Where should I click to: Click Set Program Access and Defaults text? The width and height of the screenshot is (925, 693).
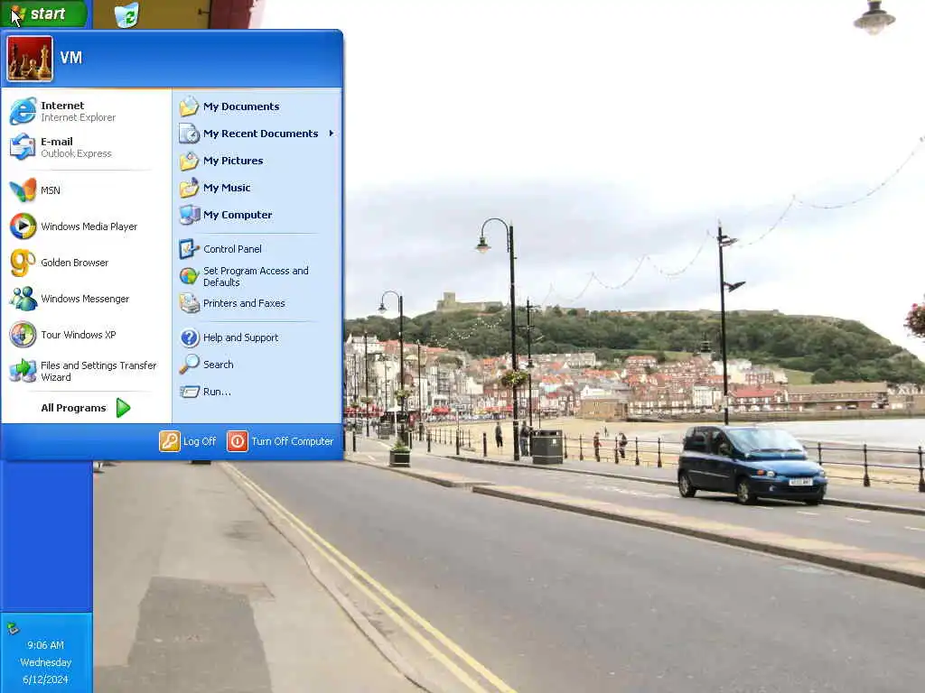[x=256, y=276]
